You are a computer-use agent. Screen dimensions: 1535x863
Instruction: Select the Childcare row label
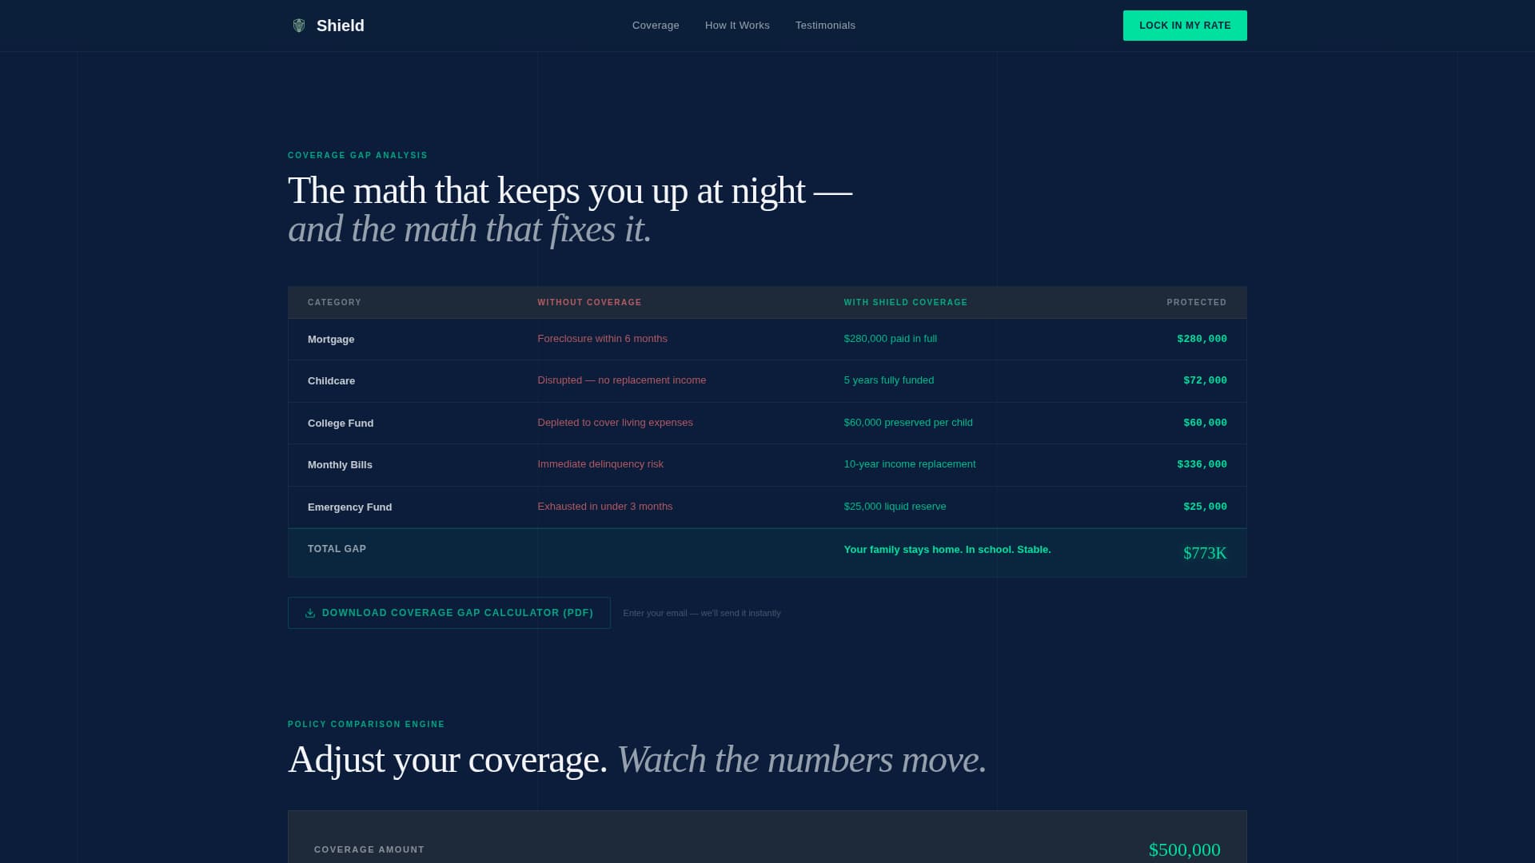tap(331, 381)
